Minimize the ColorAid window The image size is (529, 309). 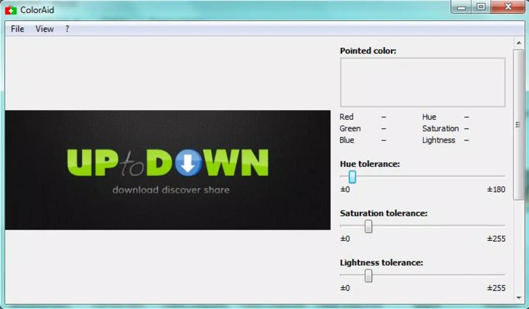click(x=461, y=7)
